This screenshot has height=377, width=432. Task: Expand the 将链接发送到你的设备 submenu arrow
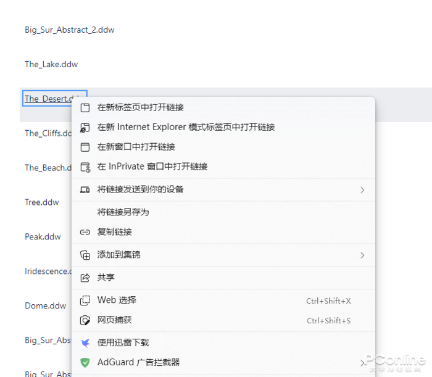(x=362, y=190)
